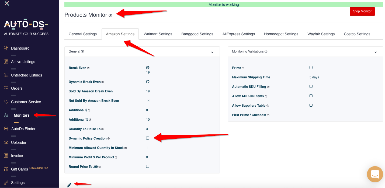385x188 pixels.
Task: Tick the Round Price To .99 checkbox
Action: 148,166
